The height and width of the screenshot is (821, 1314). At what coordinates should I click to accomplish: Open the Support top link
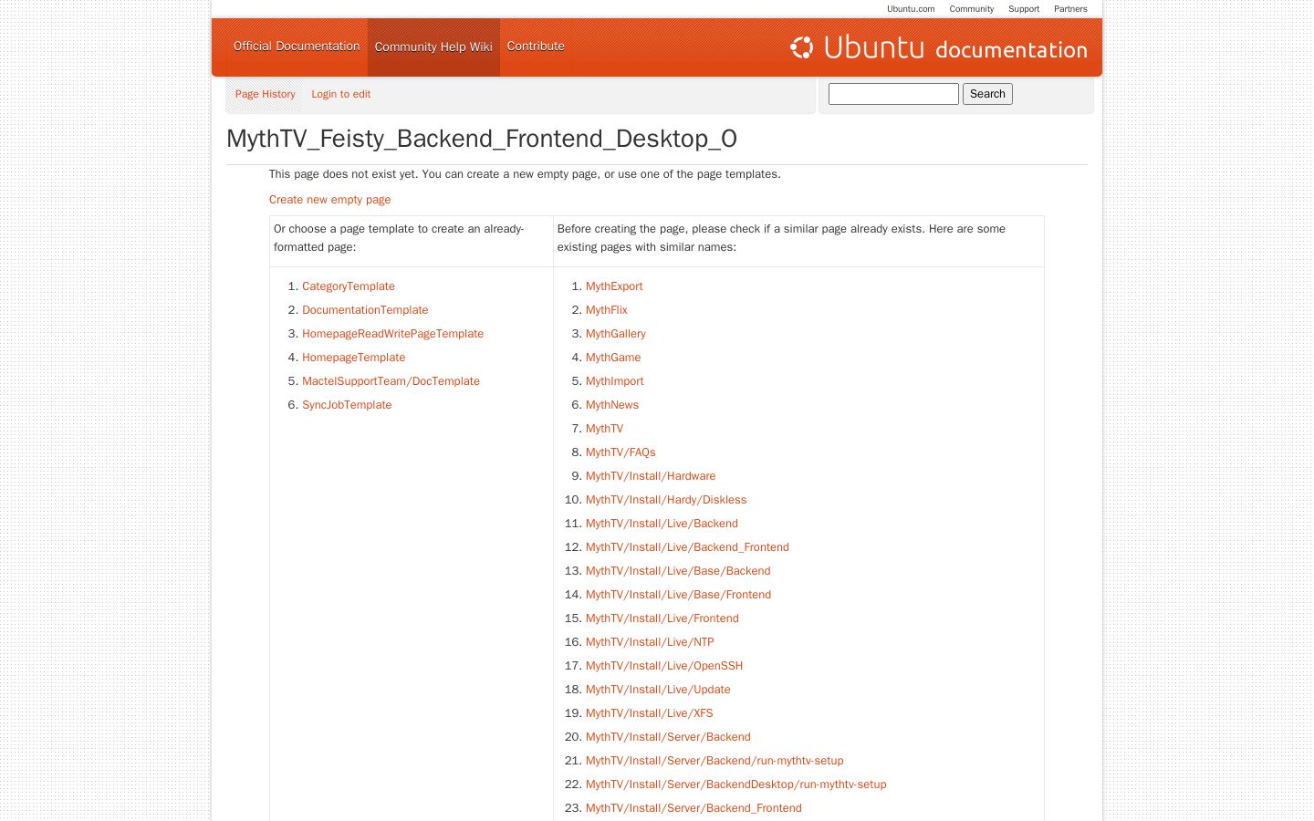(x=1024, y=9)
